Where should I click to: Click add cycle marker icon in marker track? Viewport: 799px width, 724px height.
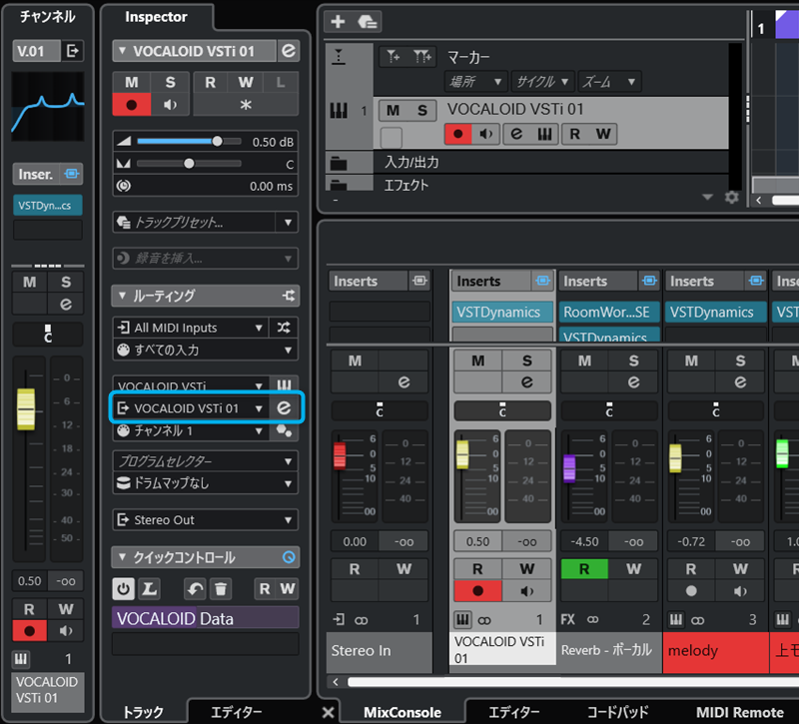(x=421, y=56)
